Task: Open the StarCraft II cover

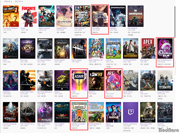Action: tap(165, 112)
